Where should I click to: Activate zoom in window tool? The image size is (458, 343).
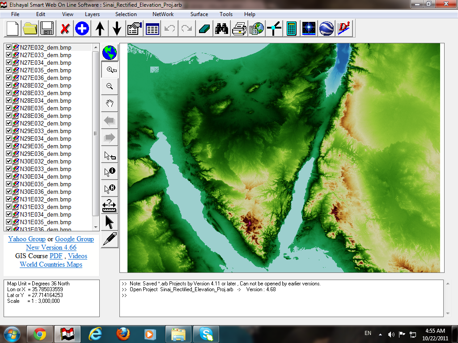[110, 70]
